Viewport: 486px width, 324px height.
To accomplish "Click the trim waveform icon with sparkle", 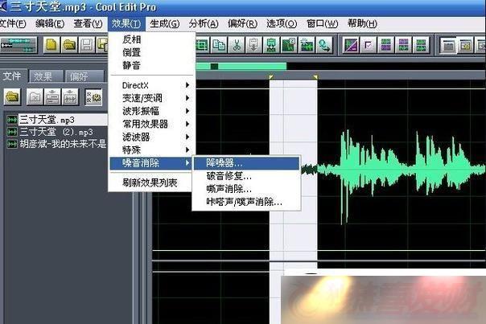I will click(307, 45).
